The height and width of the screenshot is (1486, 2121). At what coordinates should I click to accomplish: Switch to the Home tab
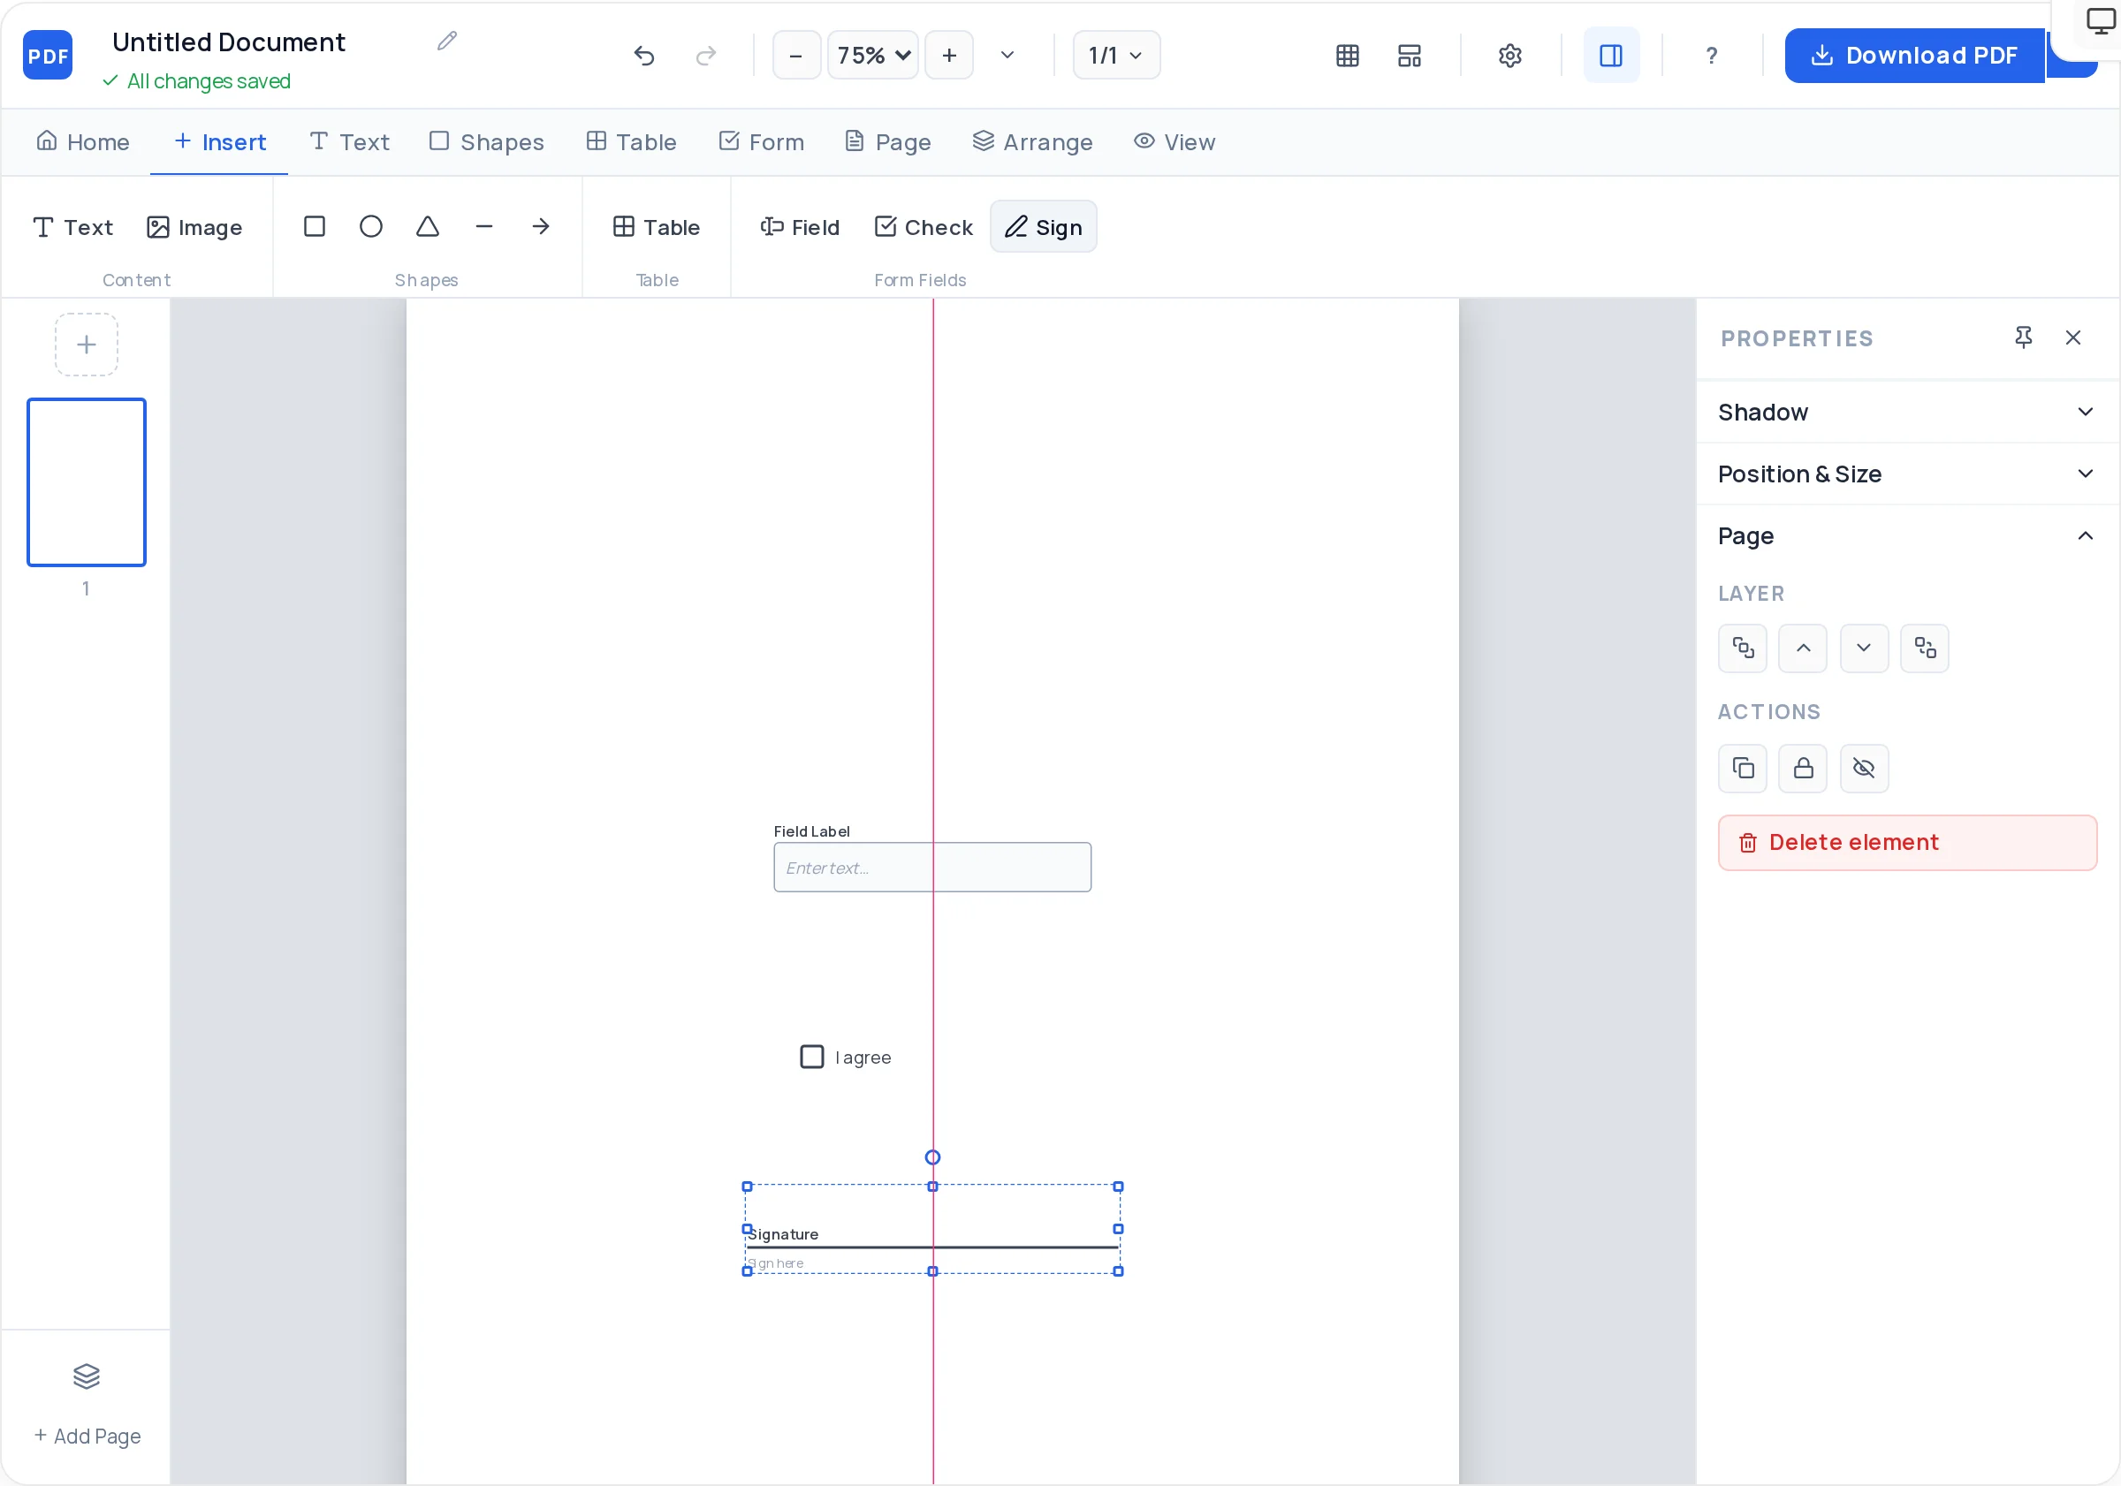(83, 142)
